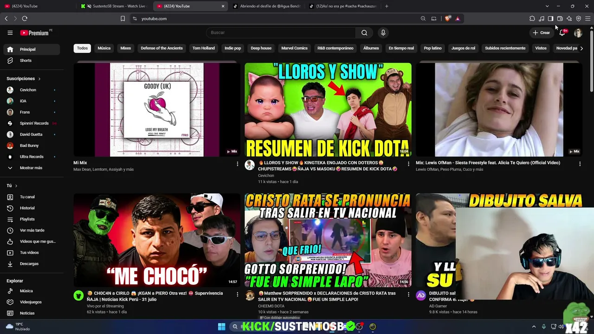
Task: Select the Música filter chip
Action: 104,48
